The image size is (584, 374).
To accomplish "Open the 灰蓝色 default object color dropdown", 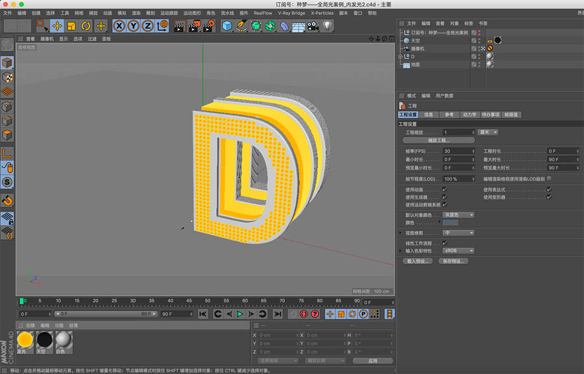I will pos(459,215).
